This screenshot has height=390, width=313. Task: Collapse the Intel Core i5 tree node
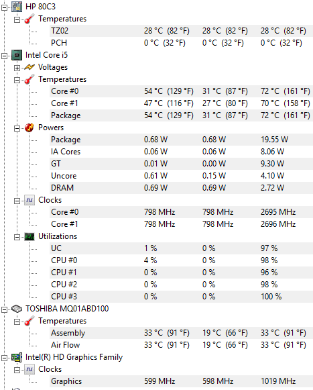tap(4, 56)
